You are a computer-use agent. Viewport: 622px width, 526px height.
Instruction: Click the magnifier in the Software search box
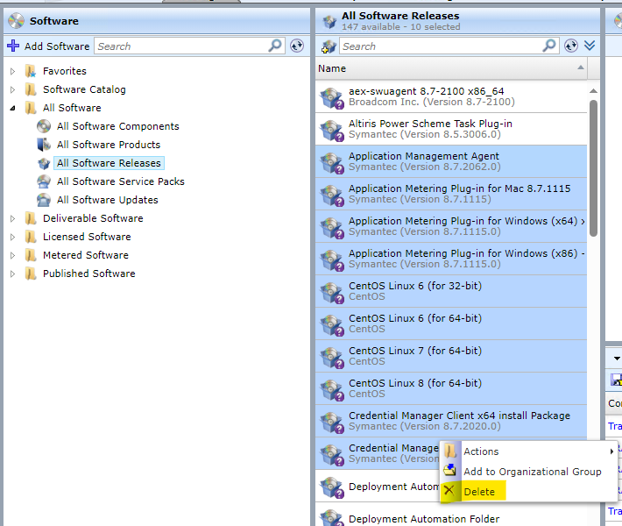[275, 46]
